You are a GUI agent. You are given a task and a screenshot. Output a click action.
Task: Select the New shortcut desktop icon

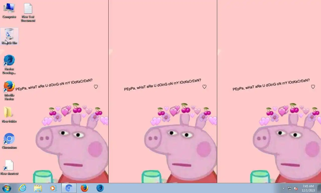(9, 167)
